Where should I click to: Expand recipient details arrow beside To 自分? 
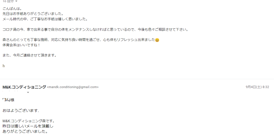(x=16, y=1)
